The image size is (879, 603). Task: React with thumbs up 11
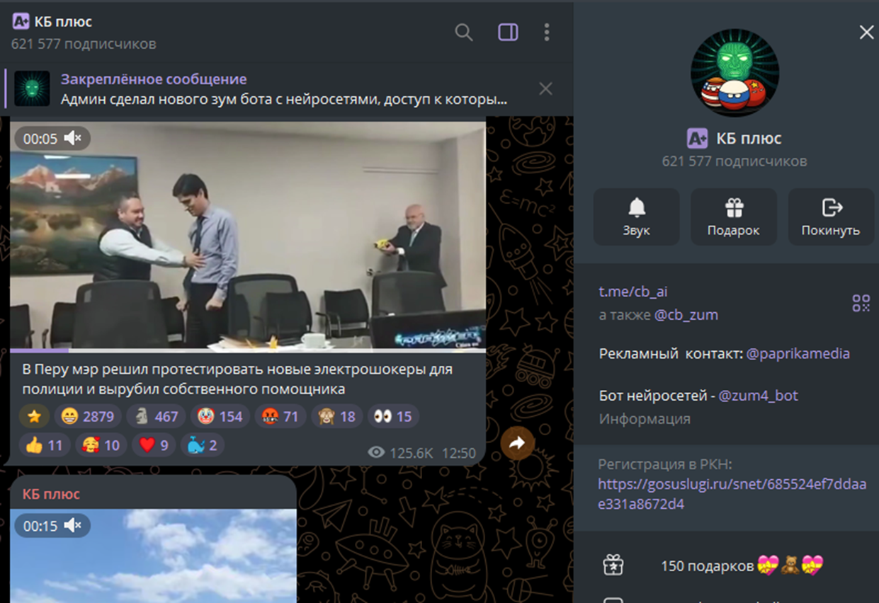[44, 445]
